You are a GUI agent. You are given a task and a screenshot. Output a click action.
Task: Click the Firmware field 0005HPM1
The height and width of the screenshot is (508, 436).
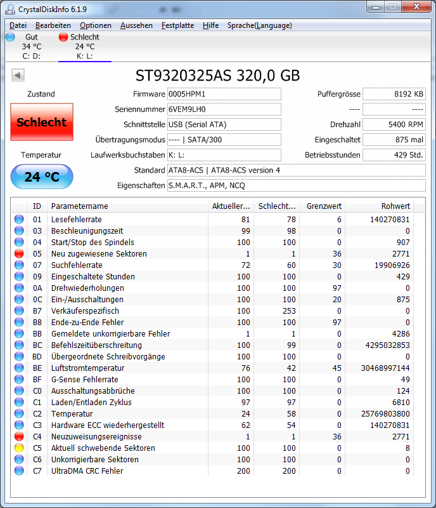click(x=224, y=94)
